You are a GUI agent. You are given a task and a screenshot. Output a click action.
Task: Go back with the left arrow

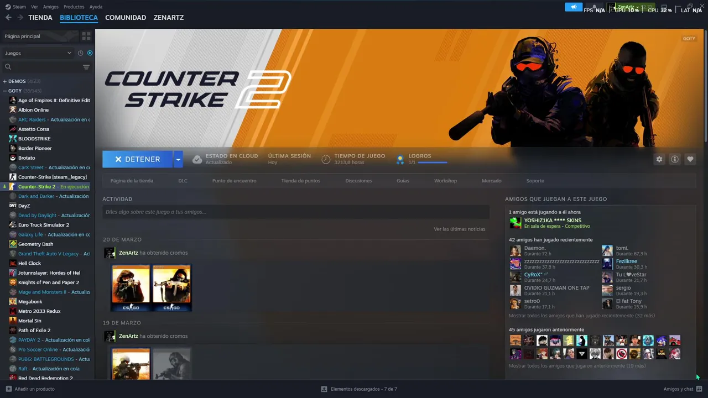(8, 18)
